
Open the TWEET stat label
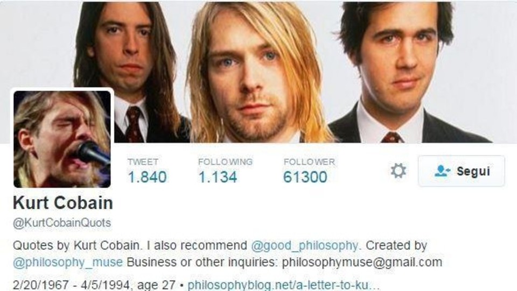tap(143, 162)
